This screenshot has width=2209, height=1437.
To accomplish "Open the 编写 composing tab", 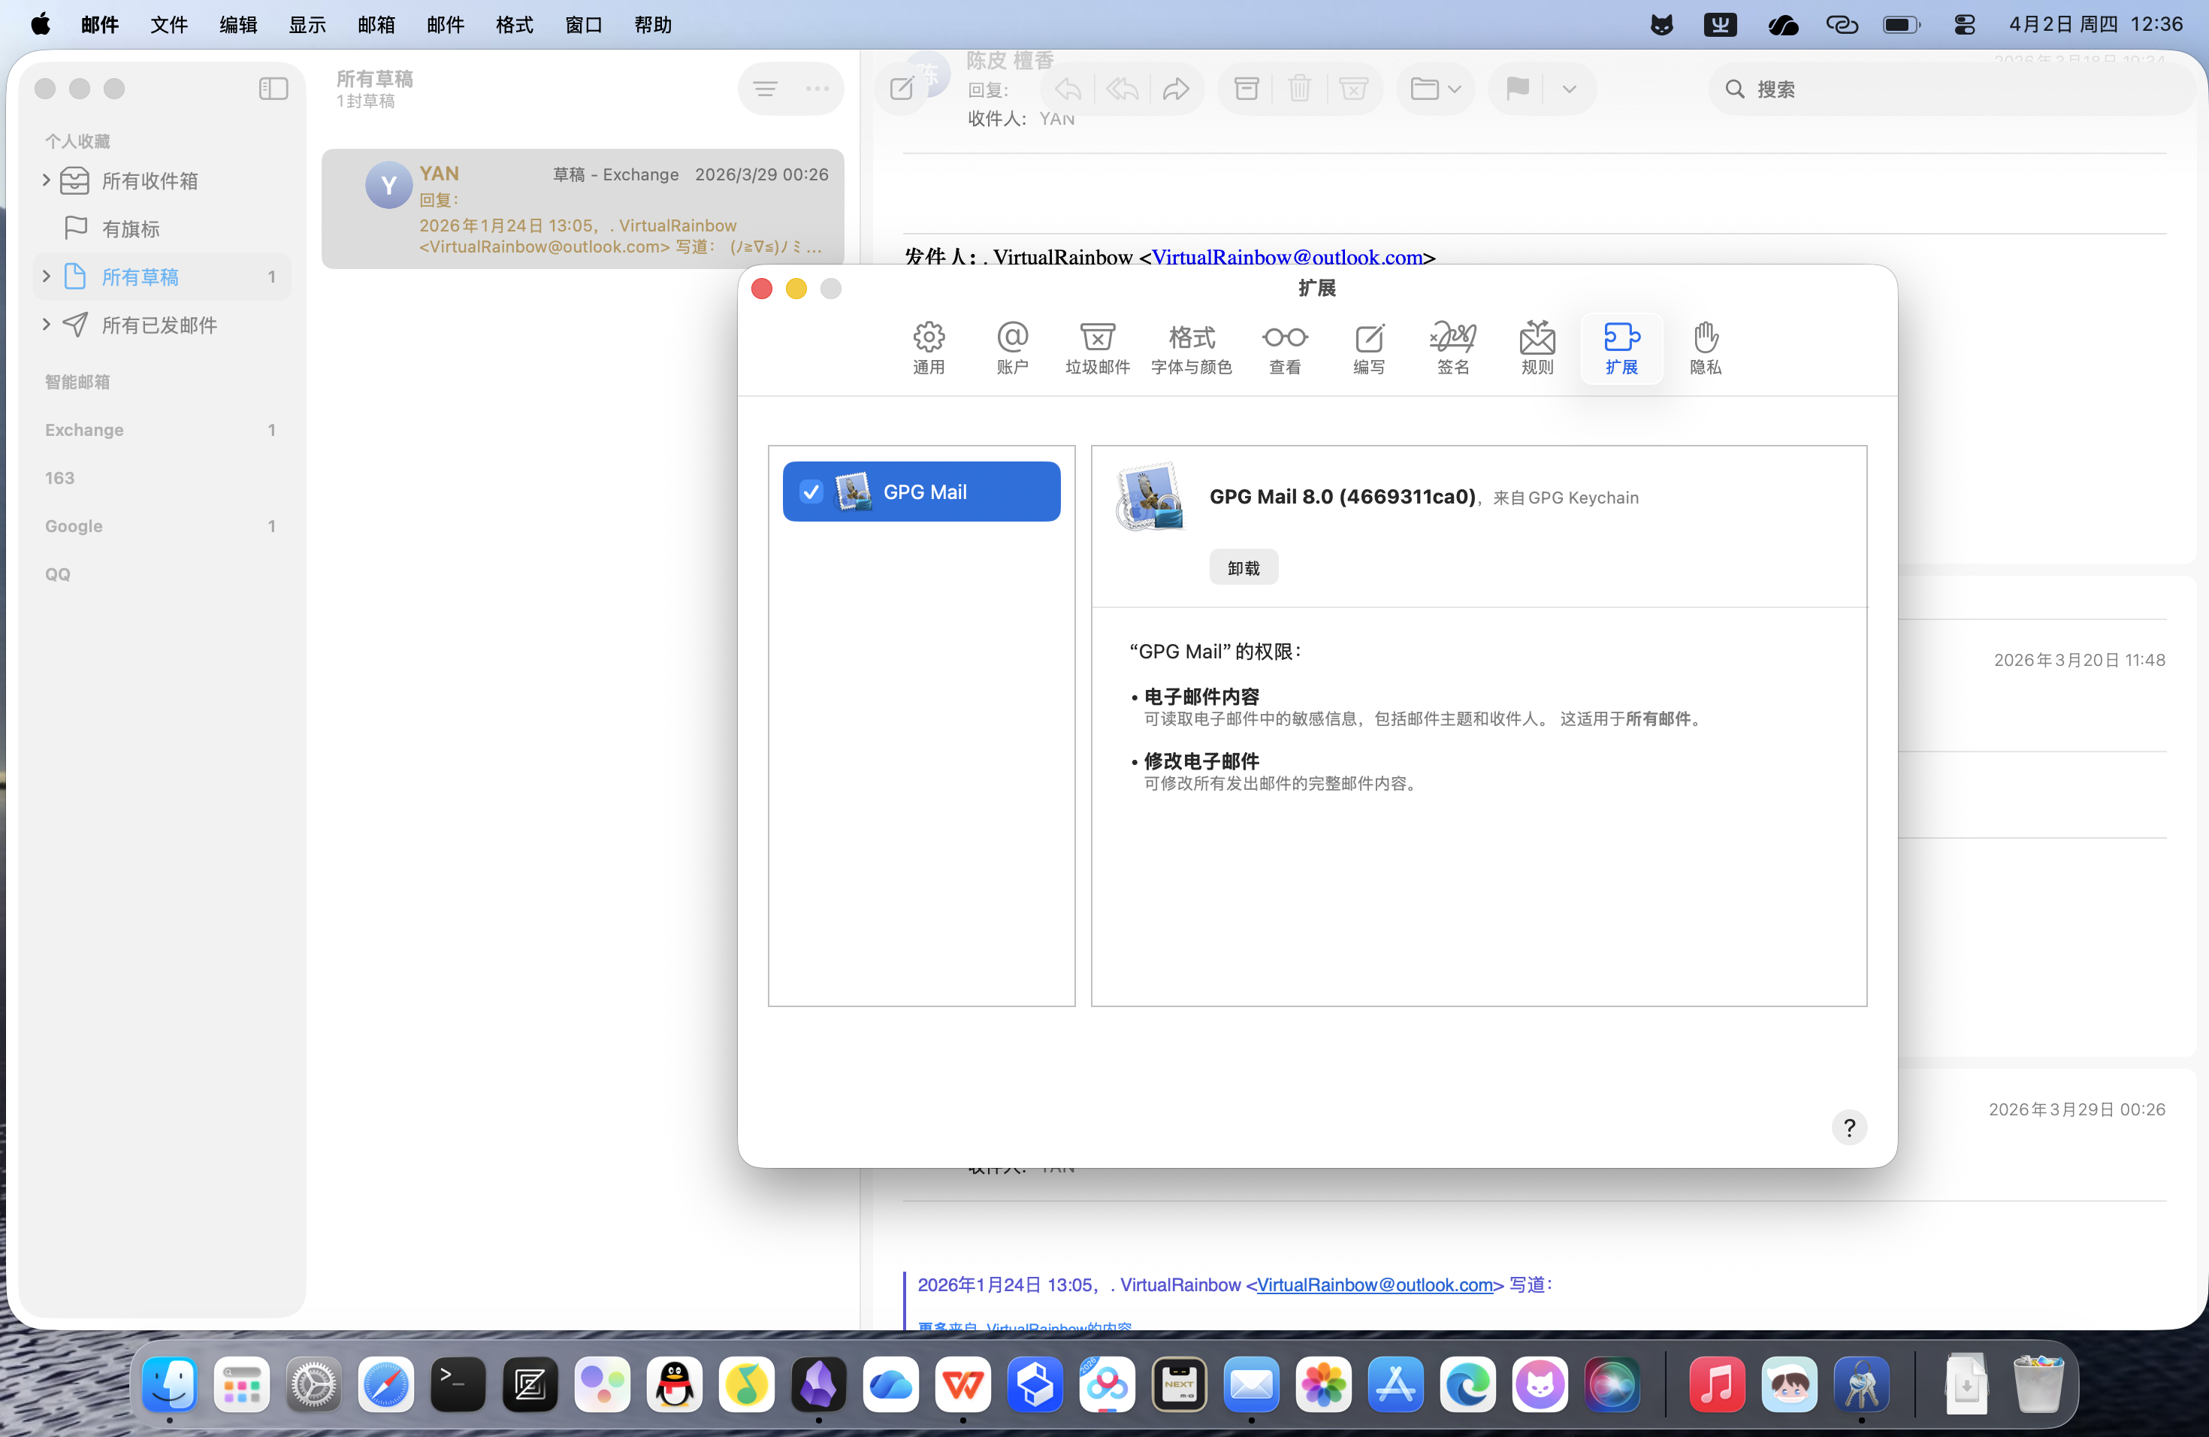I will pyautogui.click(x=1369, y=347).
